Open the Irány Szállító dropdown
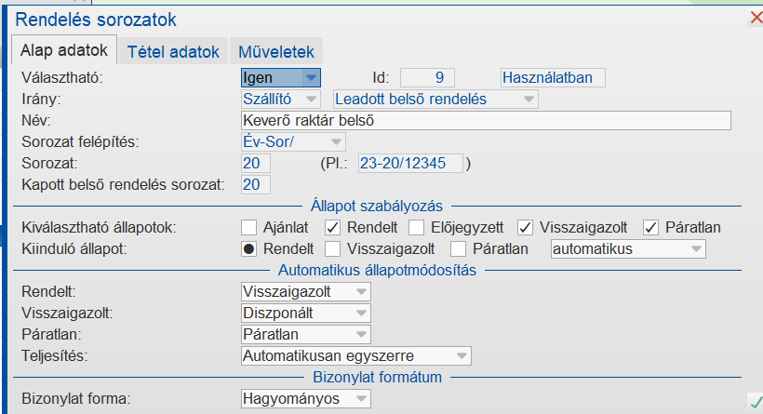This screenshot has width=763, height=414. point(312,99)
